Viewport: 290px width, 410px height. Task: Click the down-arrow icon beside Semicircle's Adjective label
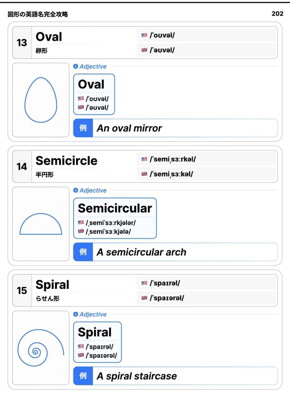(76, 190)
